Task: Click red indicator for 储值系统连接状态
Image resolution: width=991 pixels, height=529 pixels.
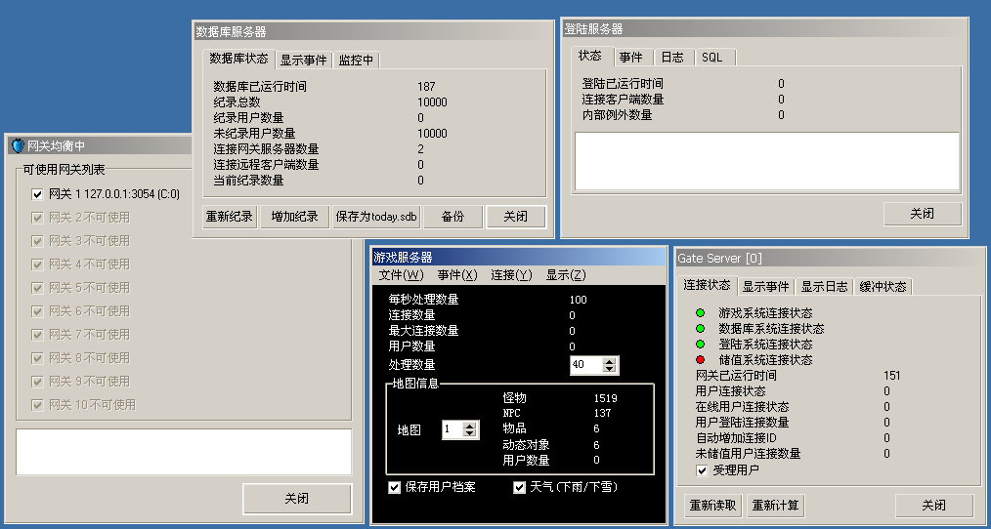Action: 700,360
